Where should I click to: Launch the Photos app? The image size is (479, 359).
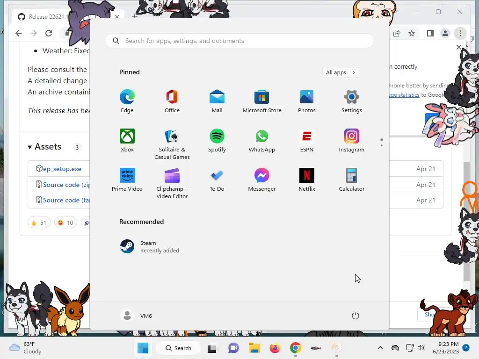(307, 101)
